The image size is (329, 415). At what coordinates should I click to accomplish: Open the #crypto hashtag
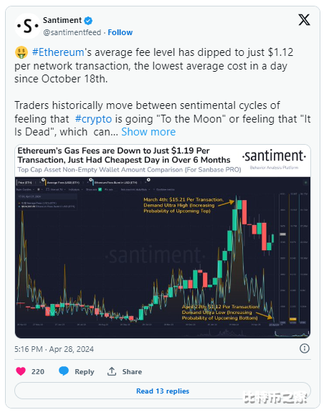click(x=93, y=119)
